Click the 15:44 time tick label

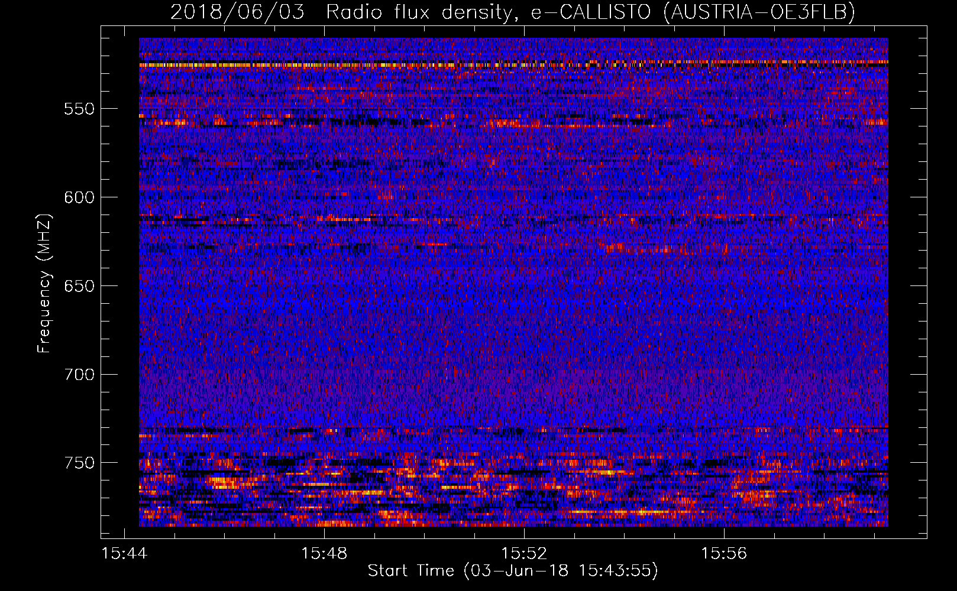[x=124, y=554]
